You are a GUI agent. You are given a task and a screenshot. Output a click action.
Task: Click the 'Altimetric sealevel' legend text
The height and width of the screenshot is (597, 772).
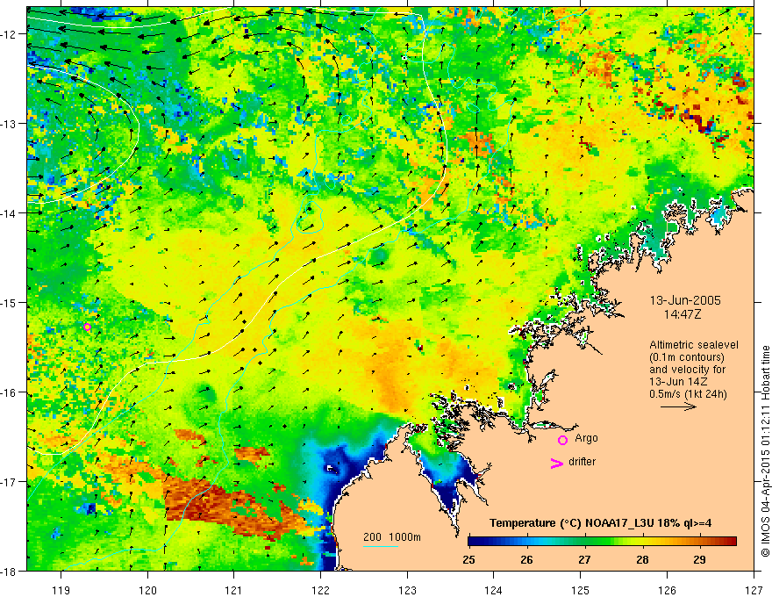(x=694, y=345)
